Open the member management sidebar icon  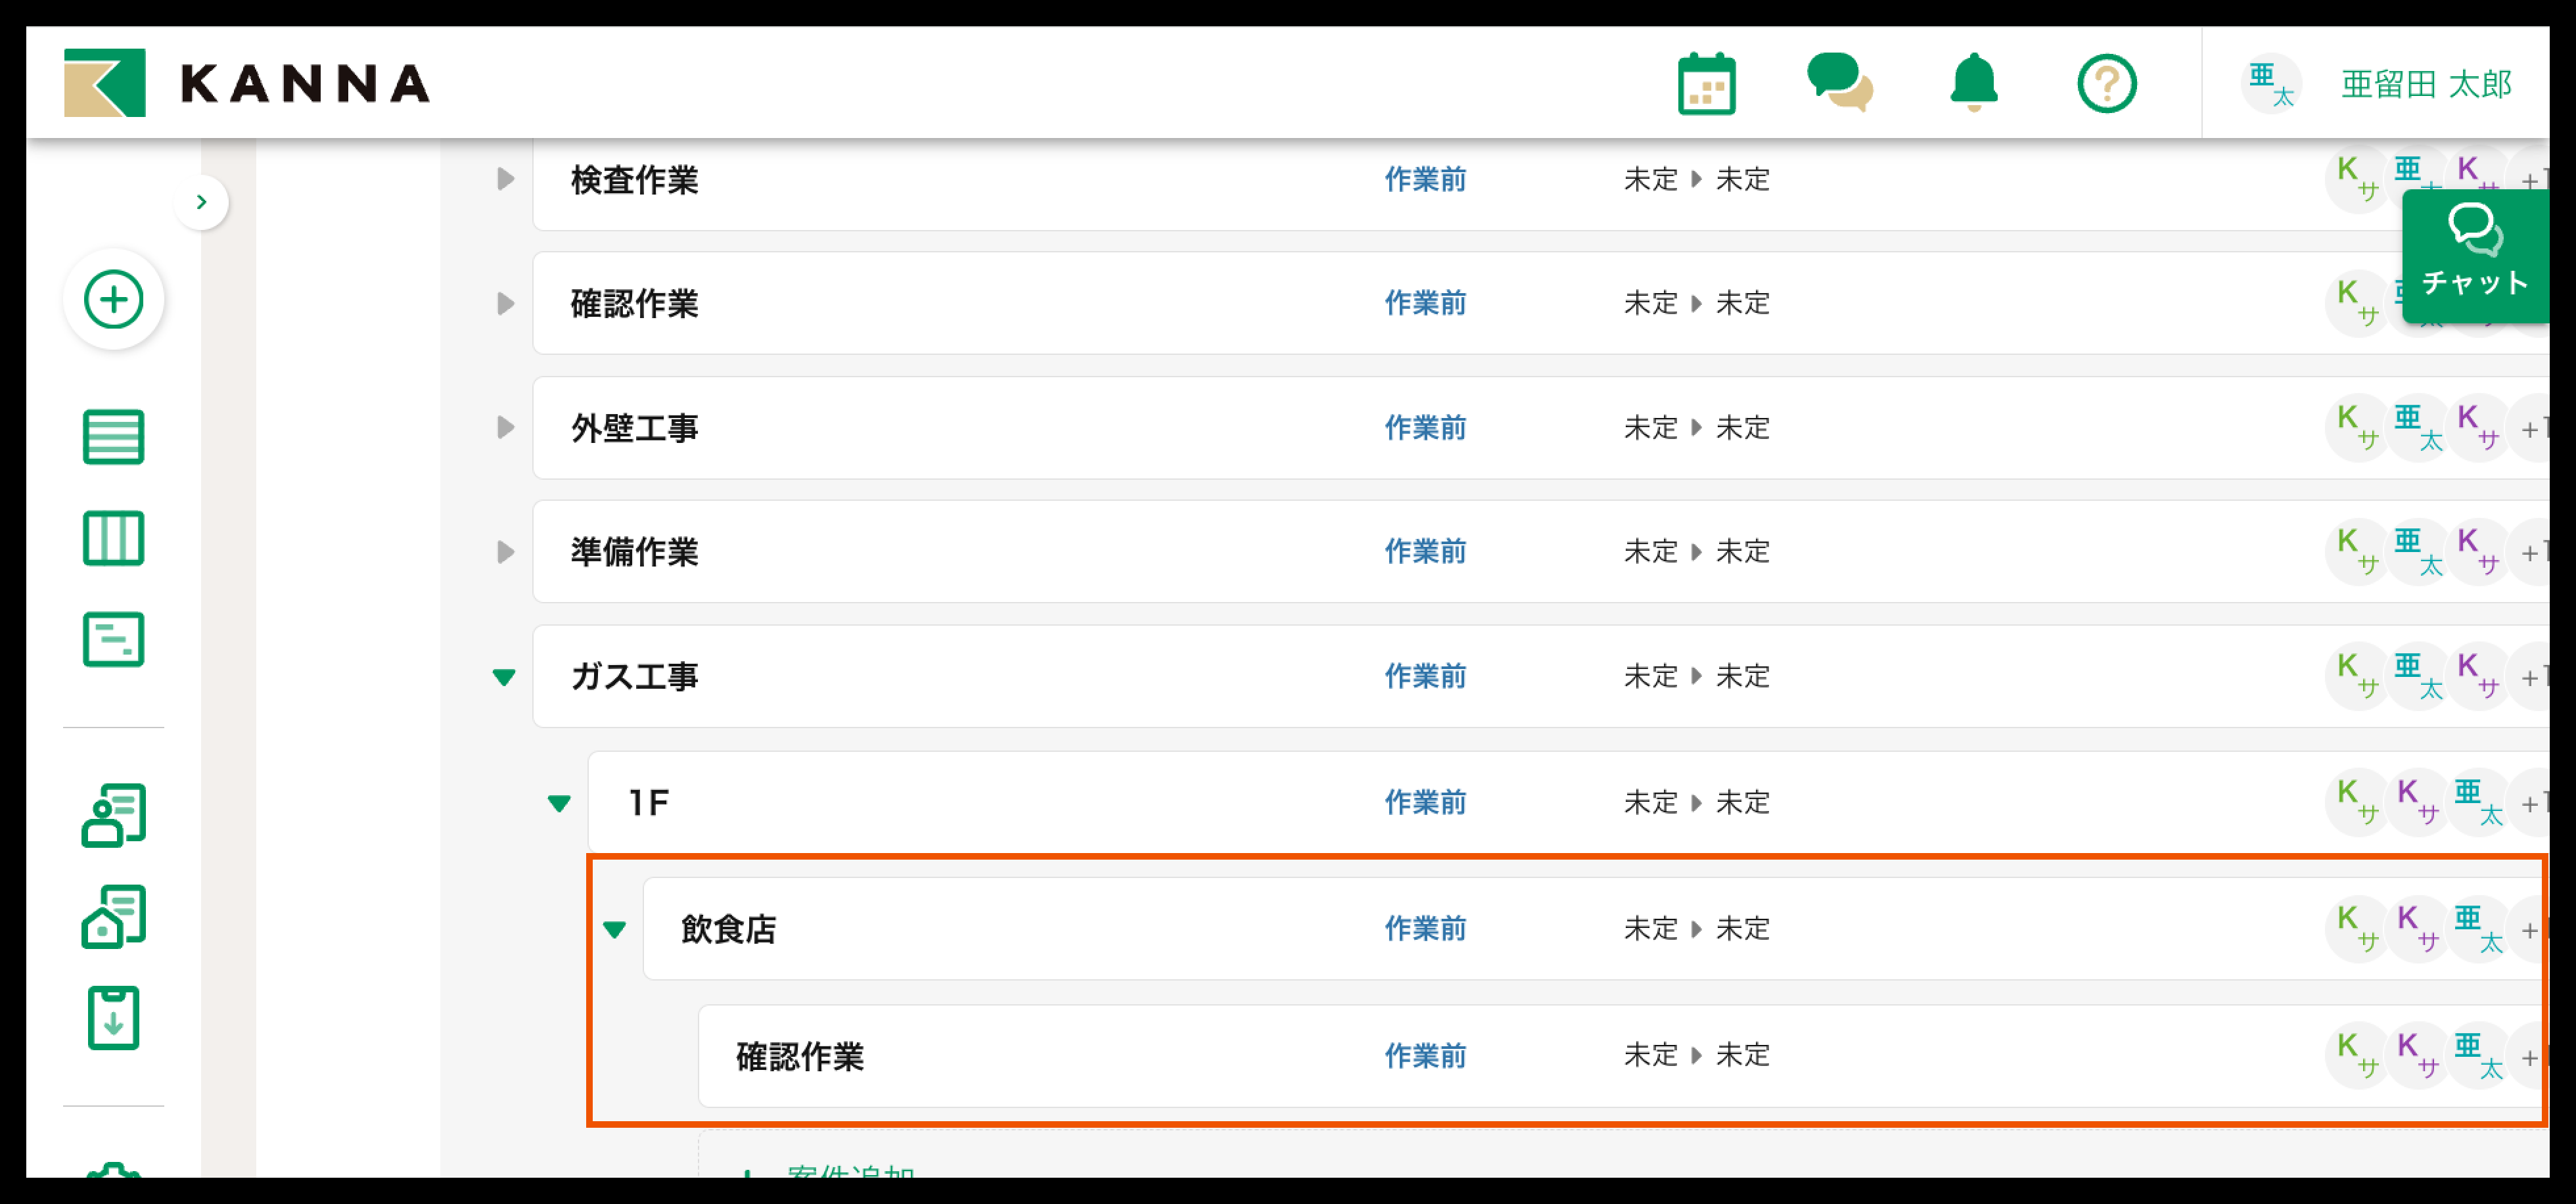[114, 815]
